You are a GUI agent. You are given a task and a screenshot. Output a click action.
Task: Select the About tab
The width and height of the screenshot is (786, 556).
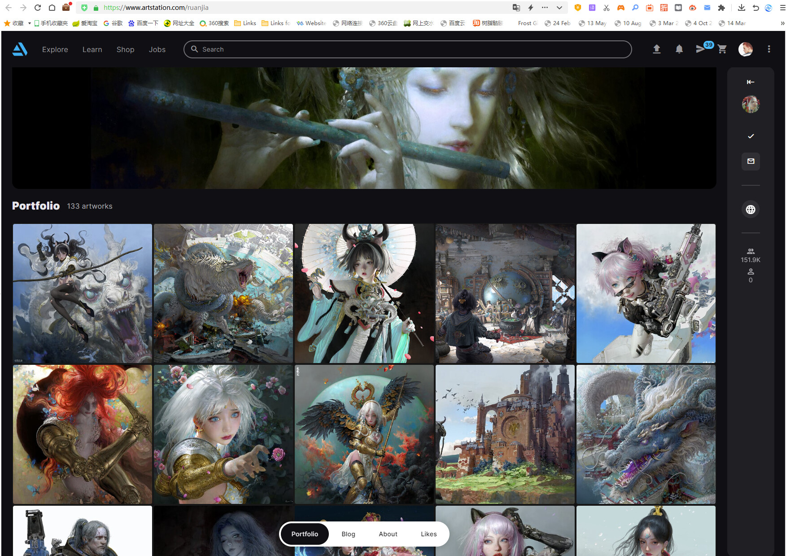(x=388, y=534)
